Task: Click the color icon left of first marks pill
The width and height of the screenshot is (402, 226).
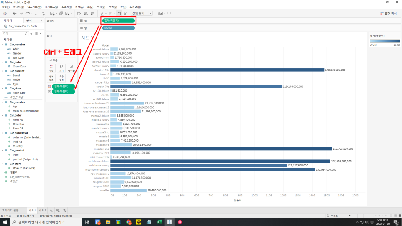Action: tap(50, 87)
